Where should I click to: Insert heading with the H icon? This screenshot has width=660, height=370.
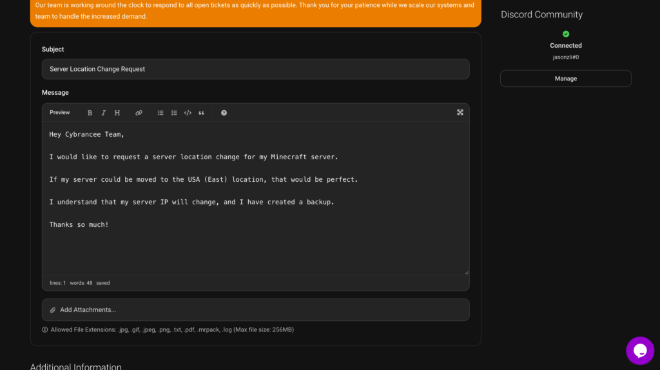(x=117, y=113)
